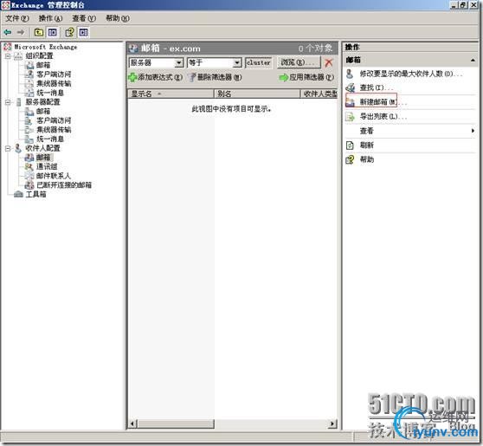Expand the 查看 submenu arrow
The height and width of the screenshot is (446, 483).
473,131
